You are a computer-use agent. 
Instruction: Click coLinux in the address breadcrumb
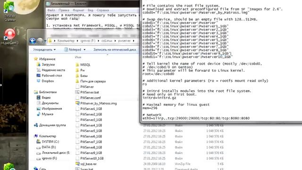tap(107, 41)
